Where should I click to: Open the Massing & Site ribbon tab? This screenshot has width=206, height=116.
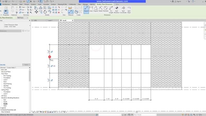pyautogui.click(x=62, y=4)
